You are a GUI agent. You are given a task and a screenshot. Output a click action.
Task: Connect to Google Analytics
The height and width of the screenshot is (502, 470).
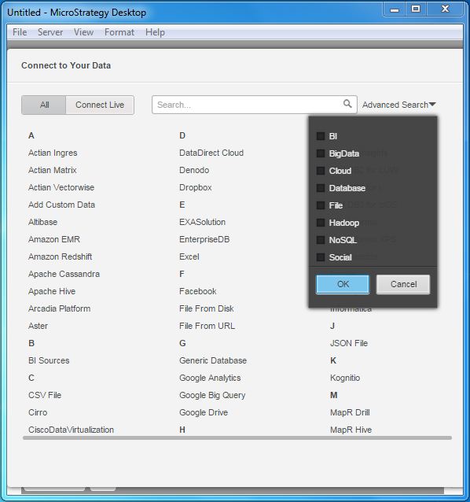(210, 378)
